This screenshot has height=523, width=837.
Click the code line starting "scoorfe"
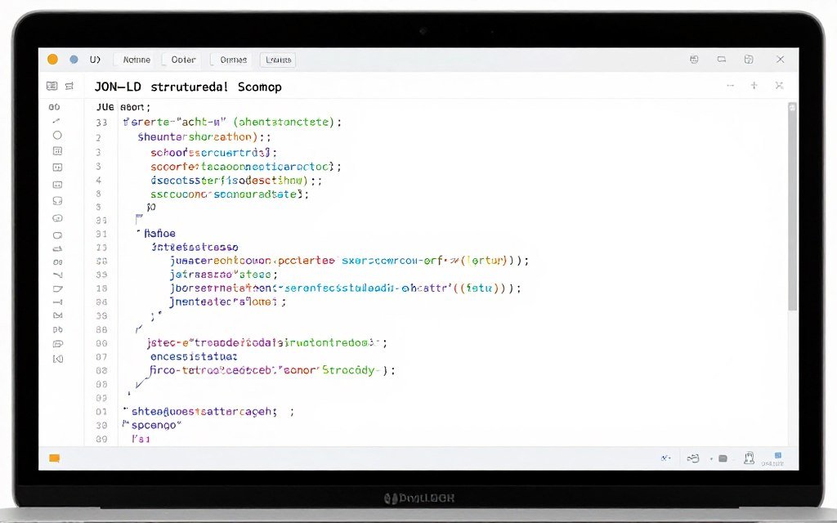[x=245, y=167]
